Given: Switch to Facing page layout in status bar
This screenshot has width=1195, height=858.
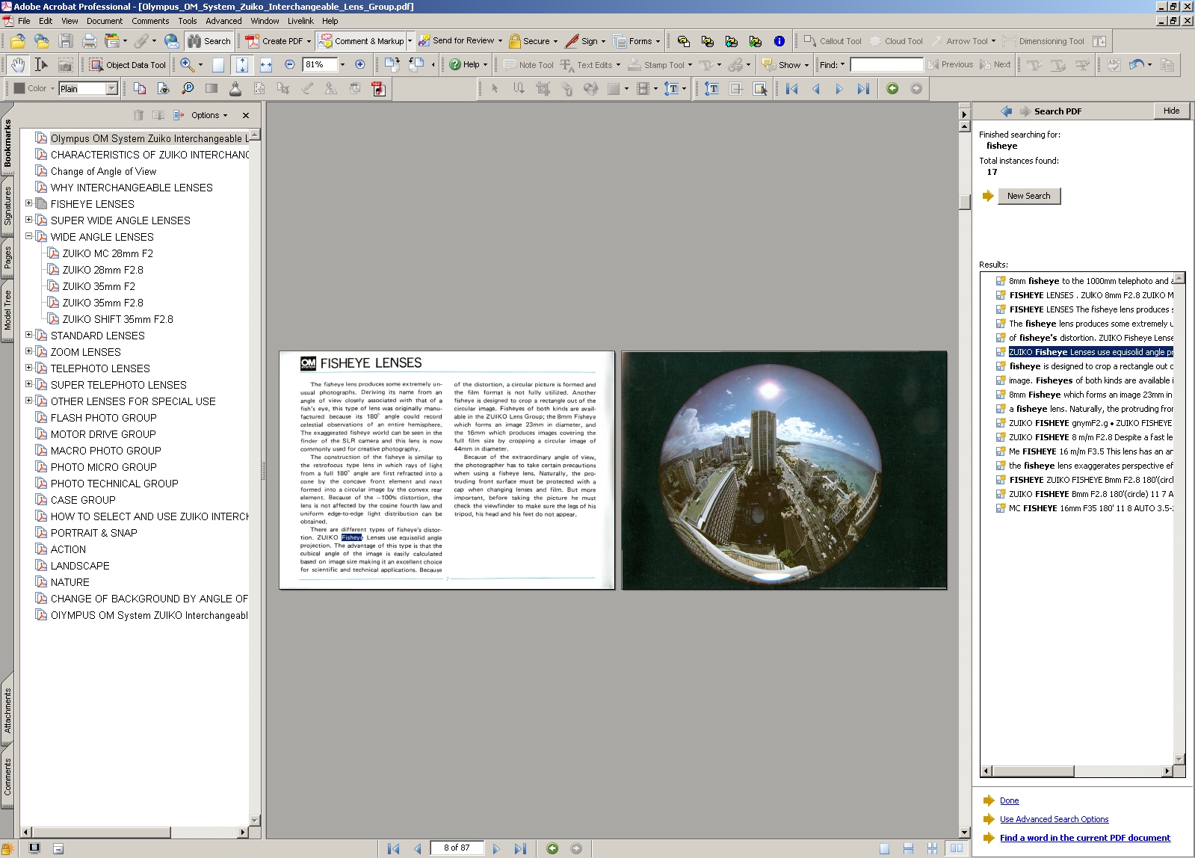Looking at the screenshot, I should tap(956, 848).
